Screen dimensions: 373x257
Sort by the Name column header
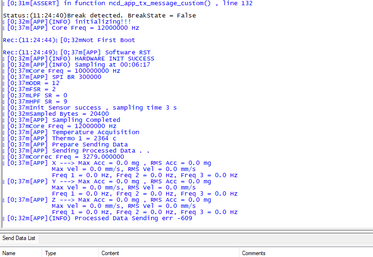click(x=9, y=253)
